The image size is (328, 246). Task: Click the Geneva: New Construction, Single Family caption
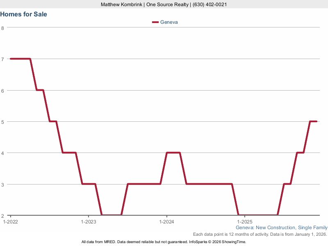pos(281,228)
